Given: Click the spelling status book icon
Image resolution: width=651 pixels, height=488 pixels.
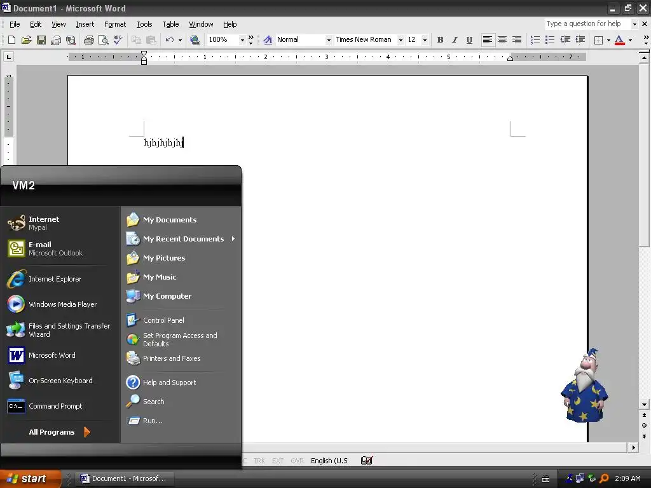Looking at the screenshot, I should pos(367,460).
